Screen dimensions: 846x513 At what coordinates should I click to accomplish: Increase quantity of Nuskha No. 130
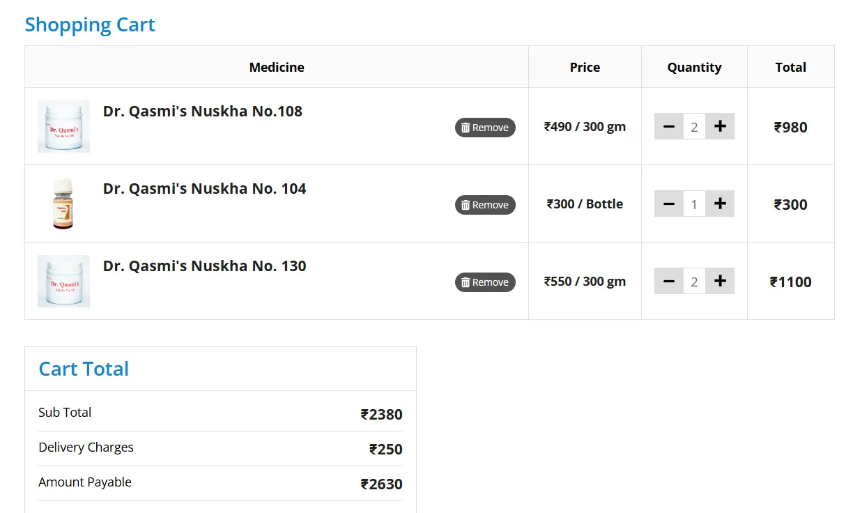(x=720, y=282)
